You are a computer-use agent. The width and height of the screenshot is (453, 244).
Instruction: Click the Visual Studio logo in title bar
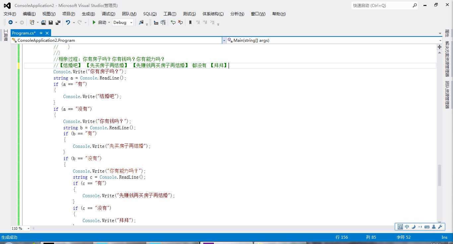tap(7, 5)
